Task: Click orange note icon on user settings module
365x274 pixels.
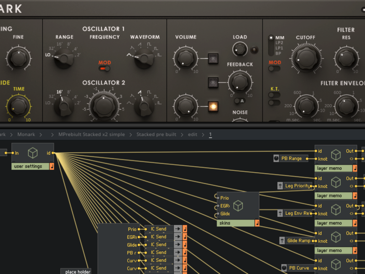Action: point(52,166)
